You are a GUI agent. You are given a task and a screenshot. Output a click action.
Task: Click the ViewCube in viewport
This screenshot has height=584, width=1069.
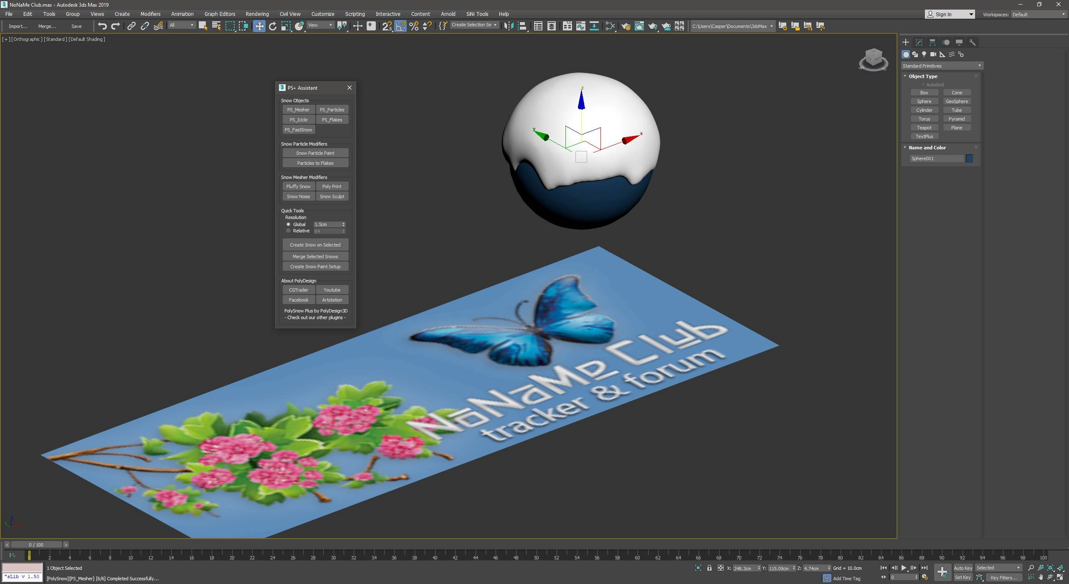pyautogui.click(x=873, y=59)
